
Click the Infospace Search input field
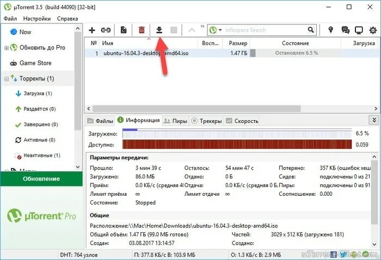tap(265, 30)
